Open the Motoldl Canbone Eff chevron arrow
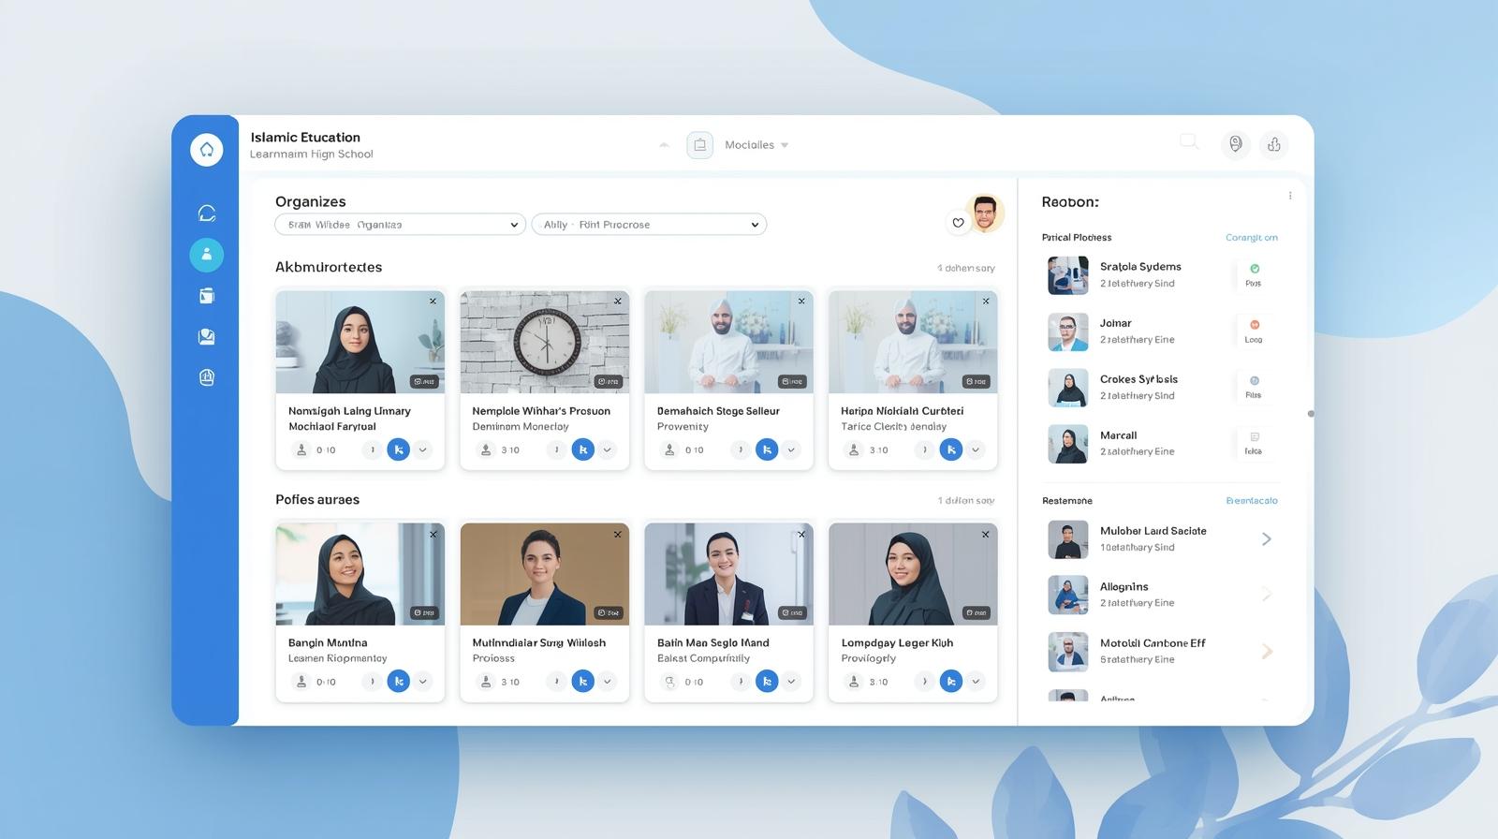 (x=1267, y=652)
